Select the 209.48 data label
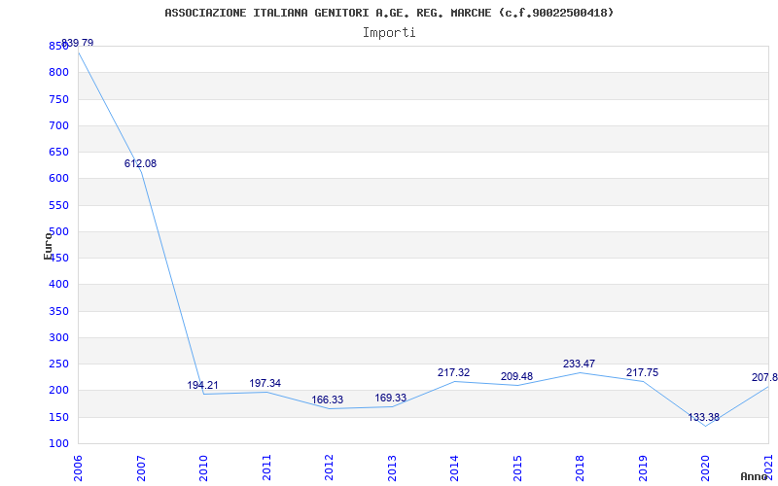The image size is (778, 486). pyautogui.click(x=516, y=376)
